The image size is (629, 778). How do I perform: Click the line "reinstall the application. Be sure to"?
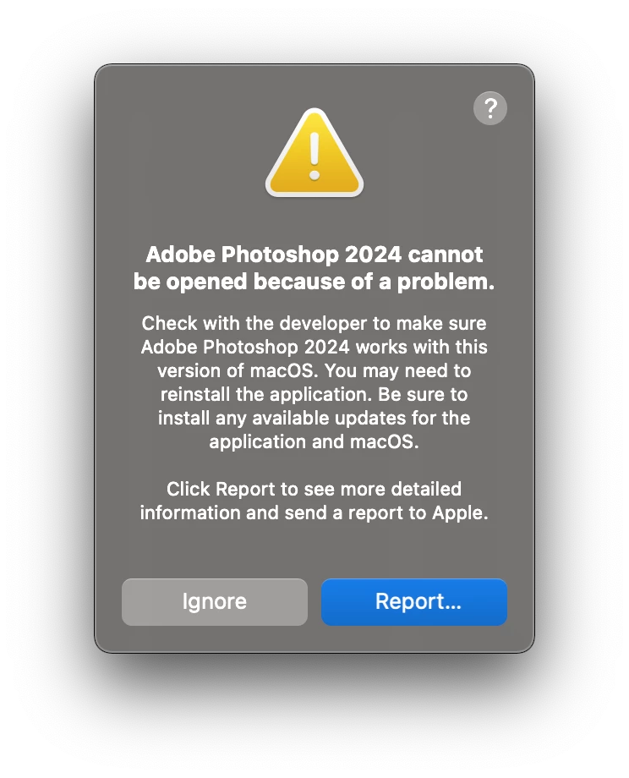(x=314, y=394)
